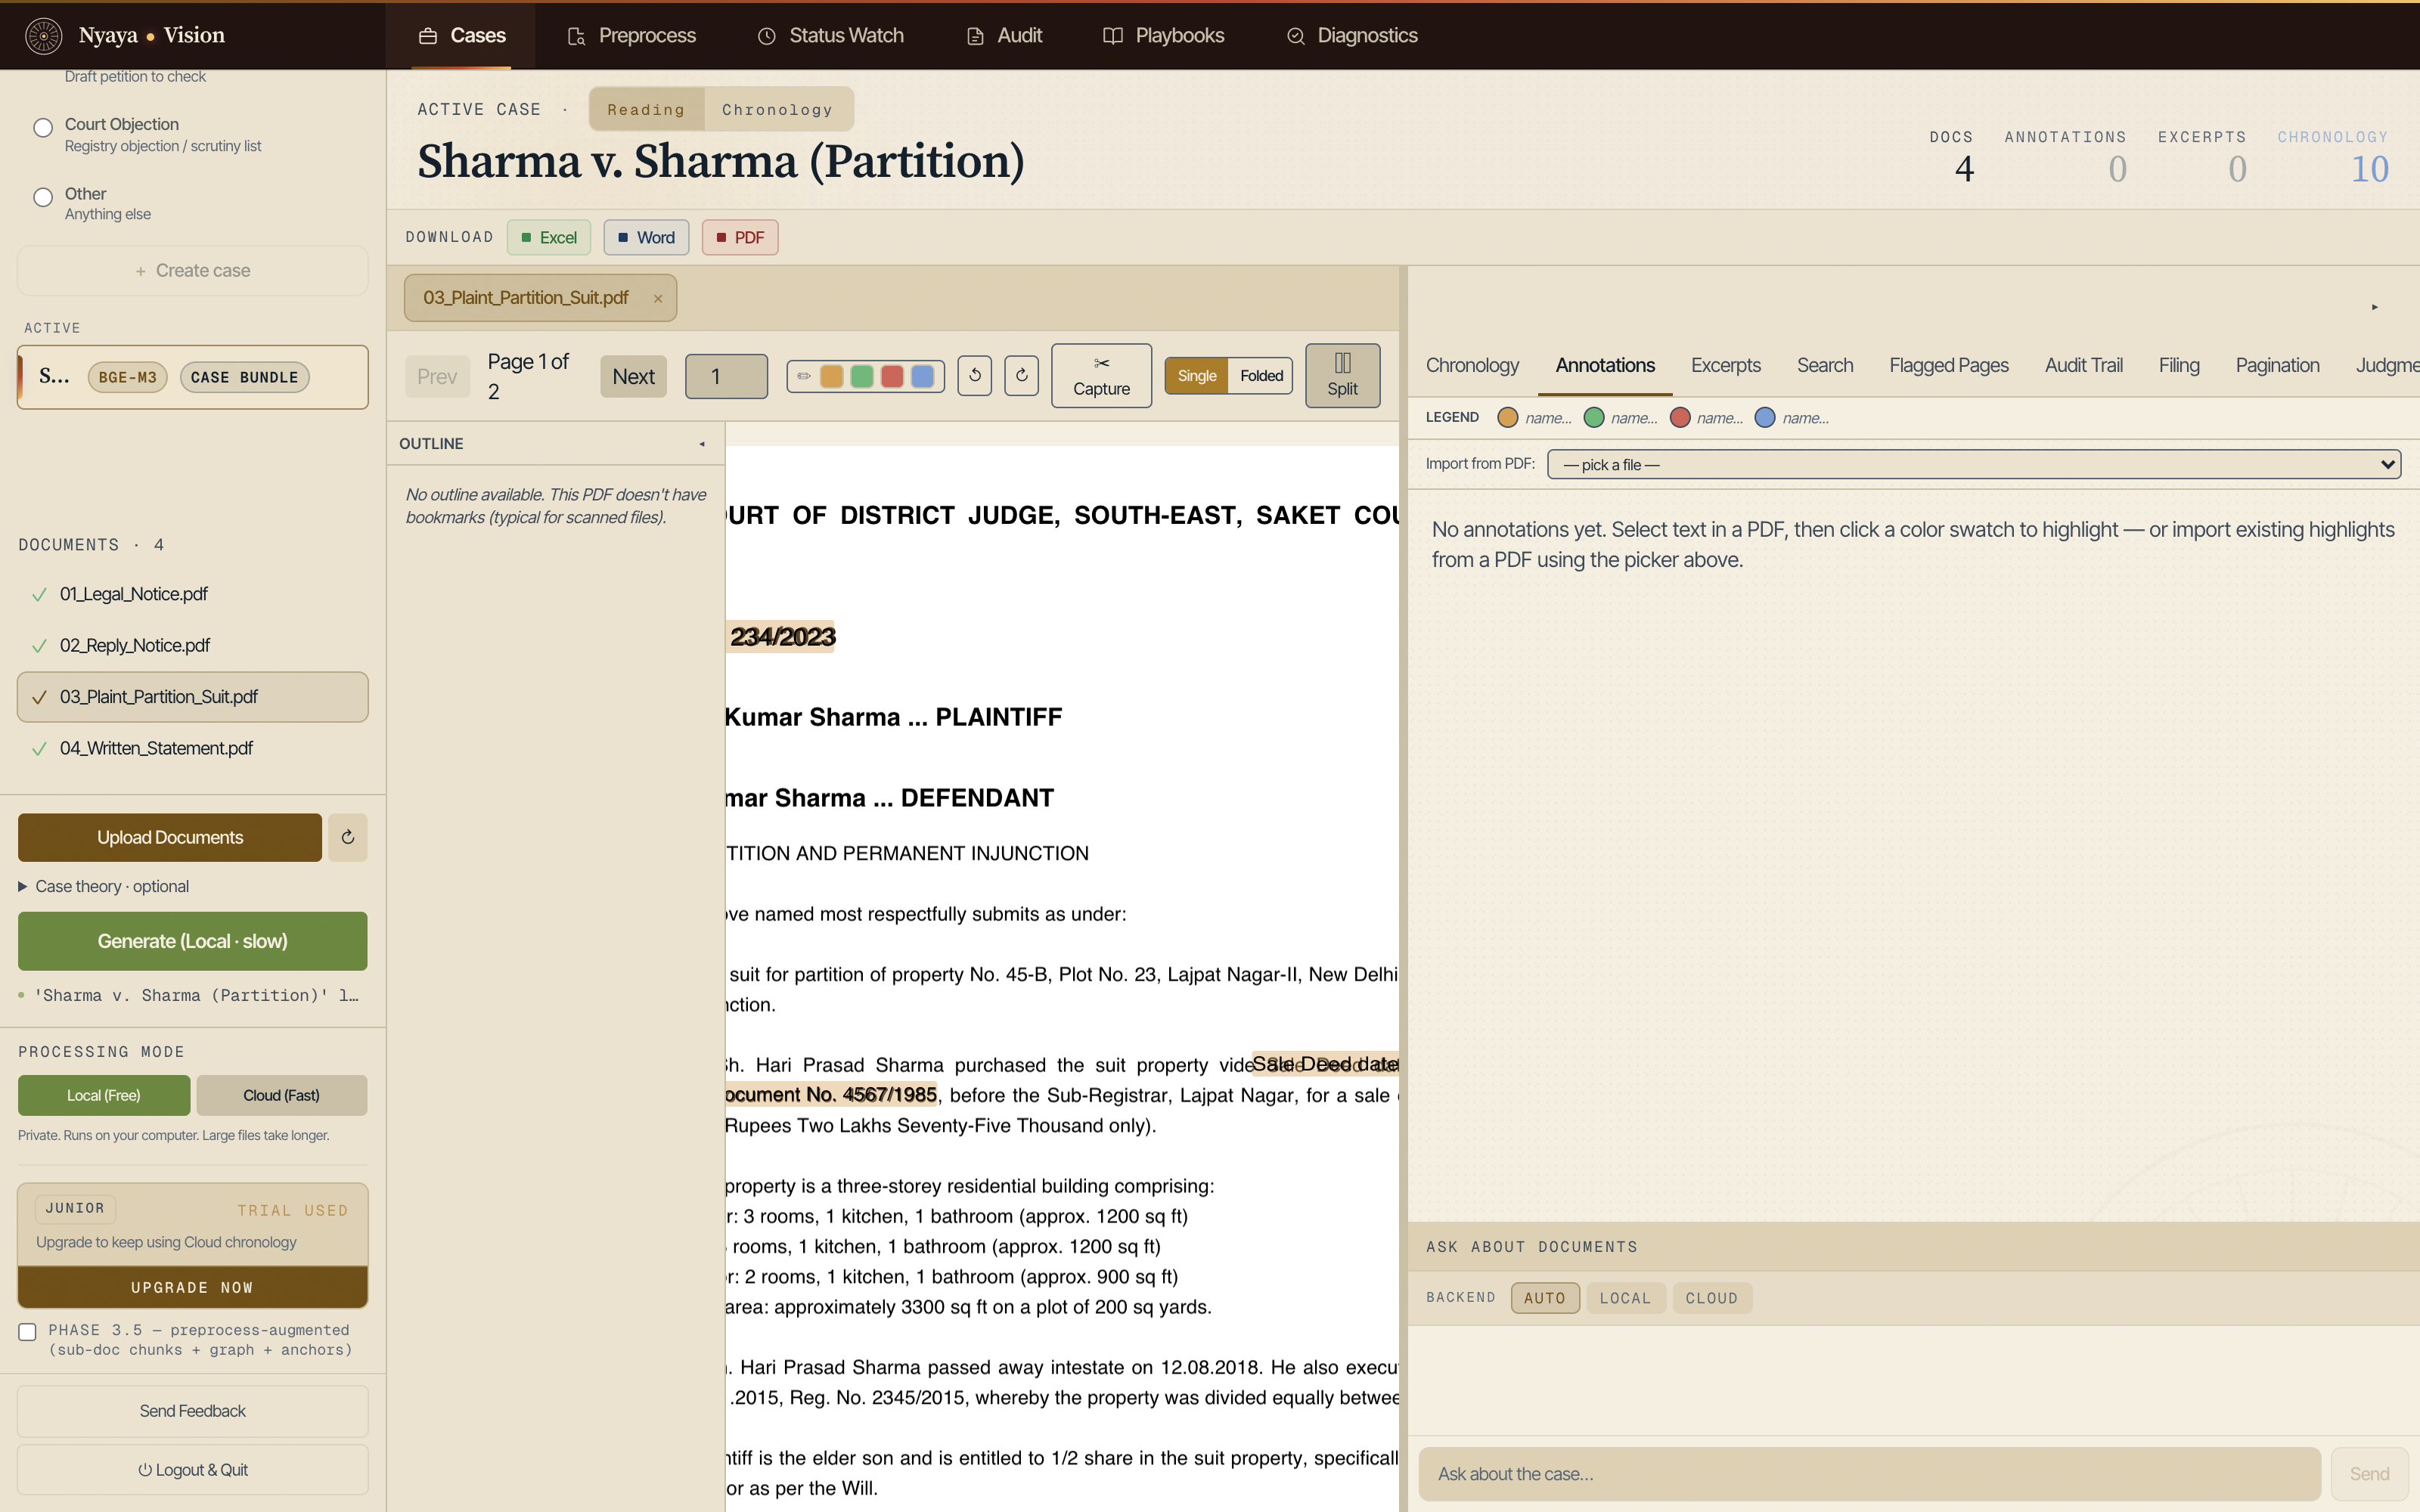Rotate page counter-clockwise
This screenshot has width=2420, height=1512.
974,376
